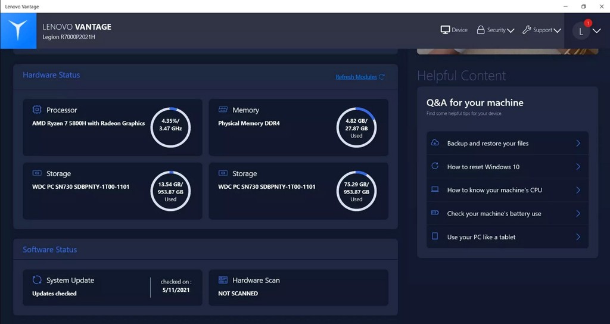Click the reset Windows 10 circular arrow icon
Screen dimensions: 610x324
[435, 166]
